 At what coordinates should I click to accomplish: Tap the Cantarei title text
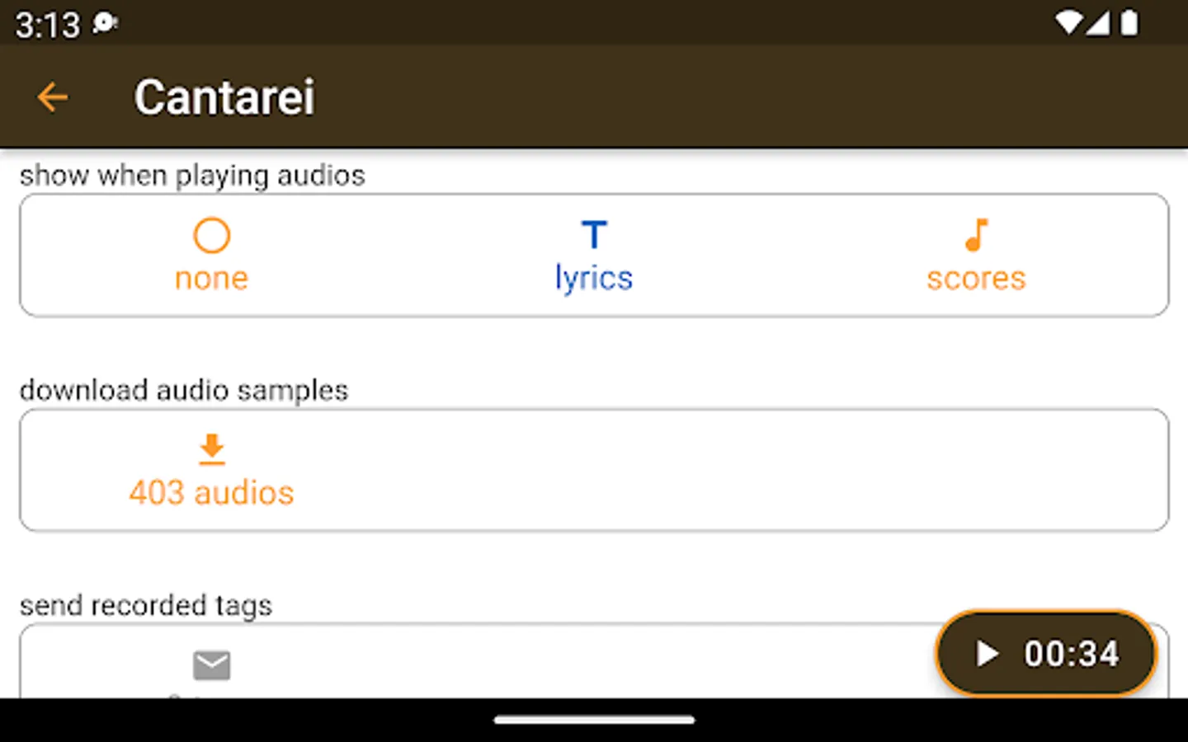tap(224, 97)
